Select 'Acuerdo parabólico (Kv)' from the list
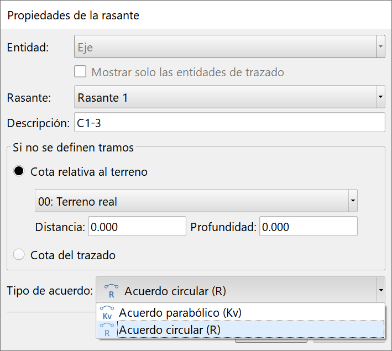 point(180,312)
